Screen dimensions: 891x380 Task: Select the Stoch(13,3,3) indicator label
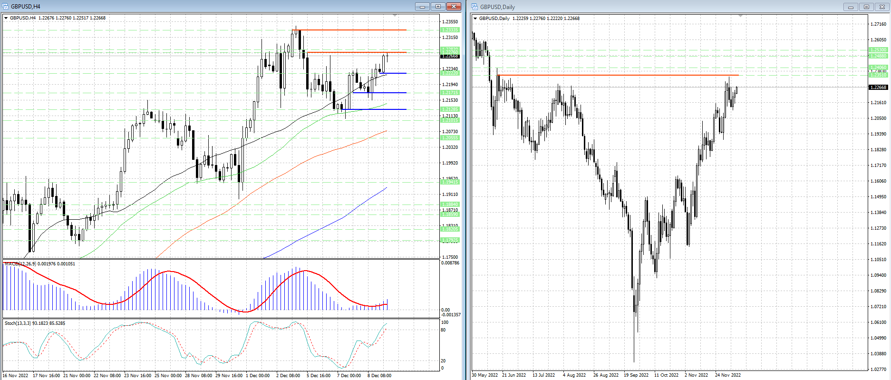(x=35, y=323)
